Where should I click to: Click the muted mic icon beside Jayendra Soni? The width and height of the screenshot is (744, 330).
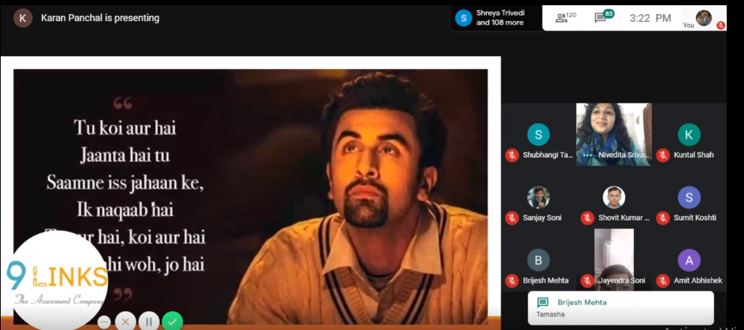pos(587,280)
